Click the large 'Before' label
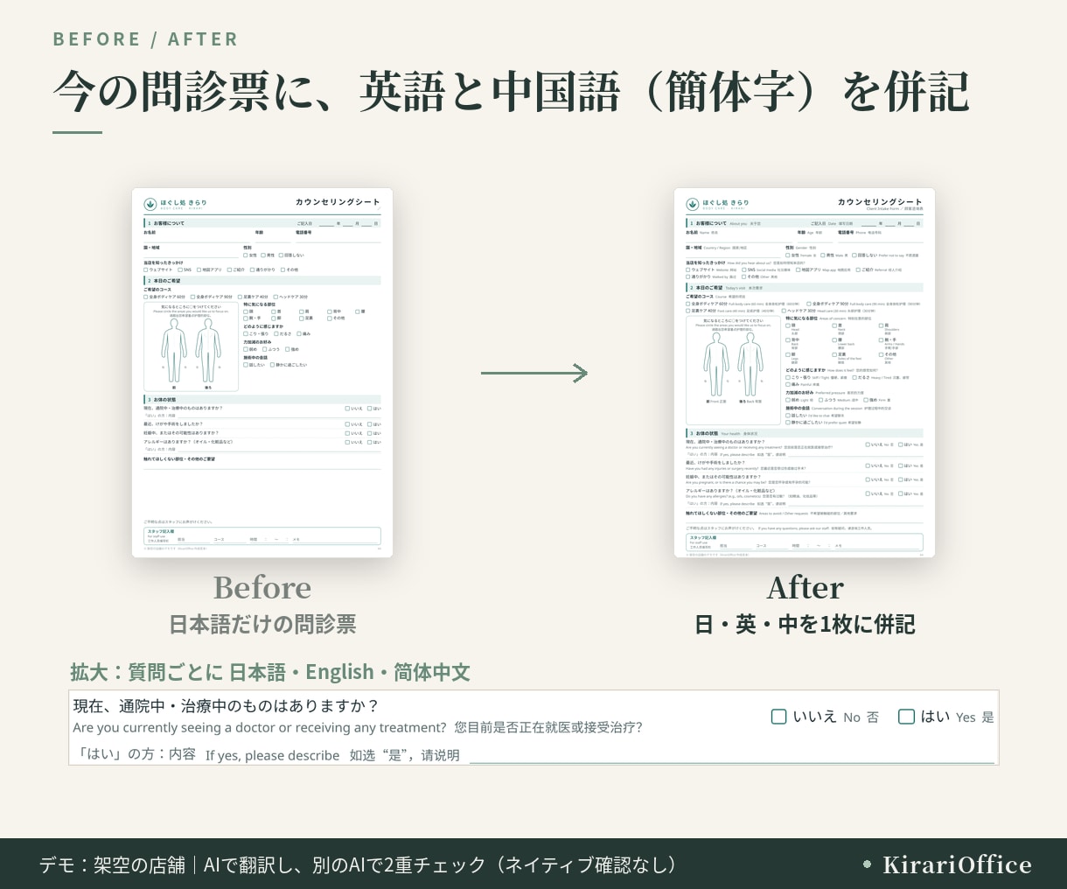Viewport: 1067px width, 889px height. click(x=262, y=587)
